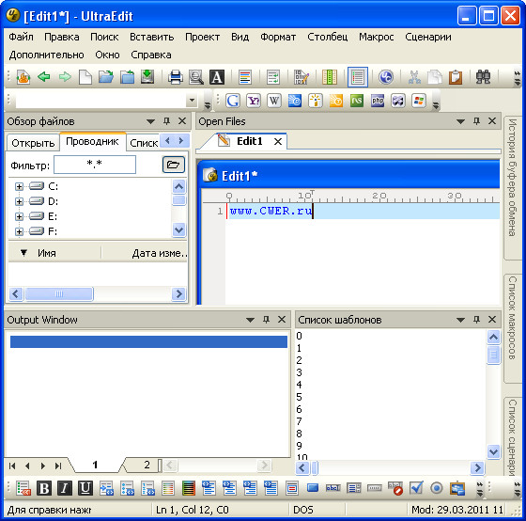The height and width of the screenshot is (521, 526).
Task: Close the Output Window panel
Action: click(282, 320)
